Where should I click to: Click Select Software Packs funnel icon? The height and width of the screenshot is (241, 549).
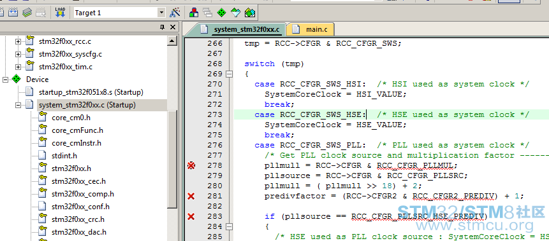coord(235,13)
